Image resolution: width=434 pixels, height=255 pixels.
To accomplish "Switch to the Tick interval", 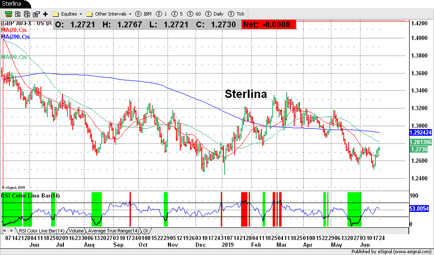I will (236, 14).
